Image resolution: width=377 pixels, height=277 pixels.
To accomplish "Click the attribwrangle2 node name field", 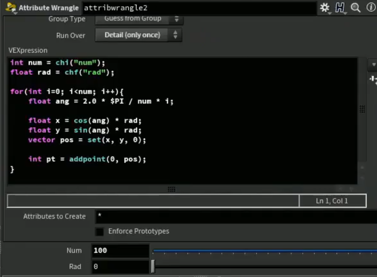I will click(199, 8).
